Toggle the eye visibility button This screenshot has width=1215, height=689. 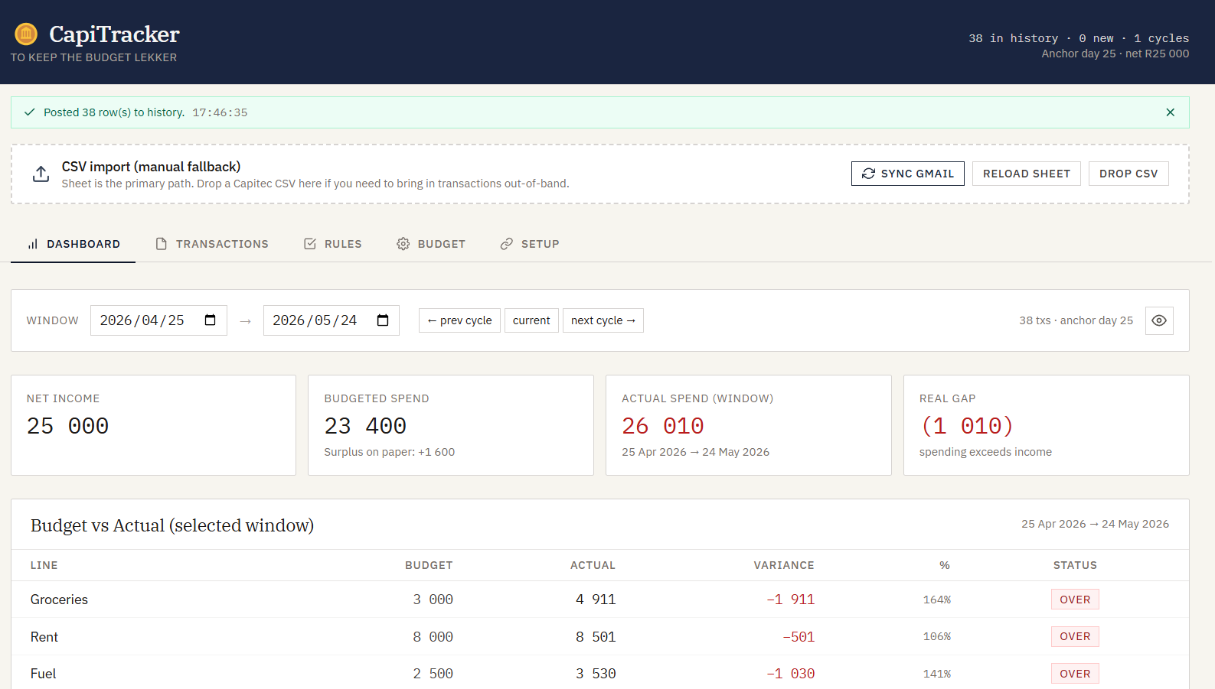(x=1159, y=320)
